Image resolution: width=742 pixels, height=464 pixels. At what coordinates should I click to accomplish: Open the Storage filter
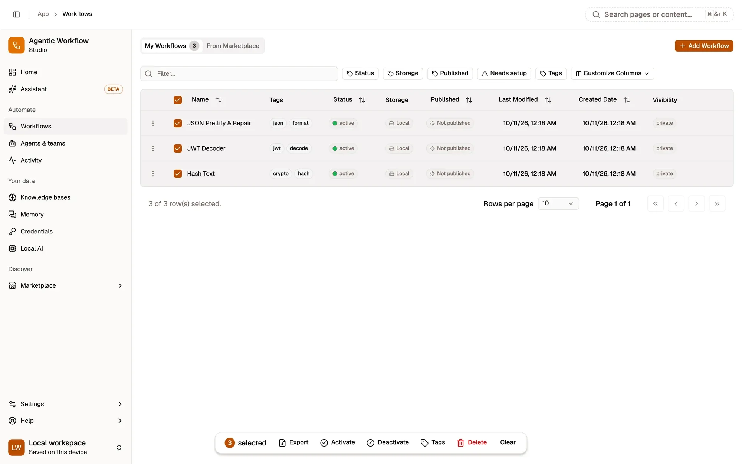[x=403, y=73]
